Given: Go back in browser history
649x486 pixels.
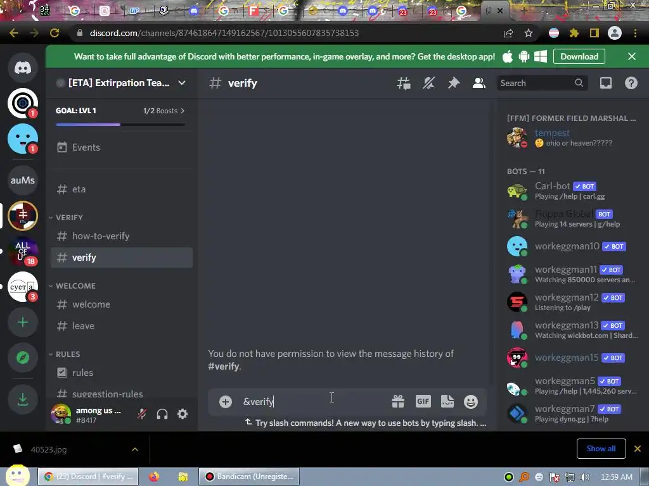Looking at the screenshot, I should click(14, 33).
